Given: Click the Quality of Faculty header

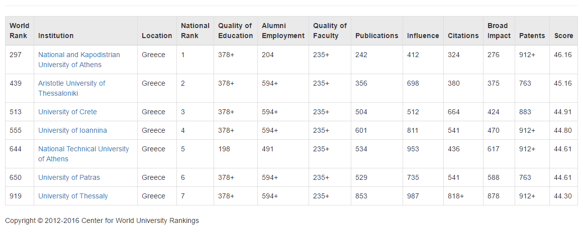Looking at the screenshot, I should 330,31.
